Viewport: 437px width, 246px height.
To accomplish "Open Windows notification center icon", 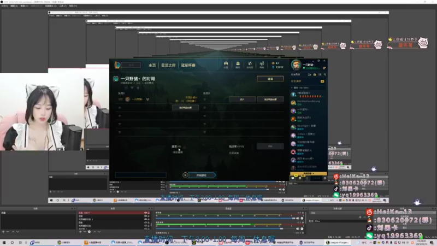I will (x=432, y=243).
